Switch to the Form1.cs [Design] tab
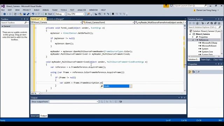 pyautogui.click(x=55, y=19)
